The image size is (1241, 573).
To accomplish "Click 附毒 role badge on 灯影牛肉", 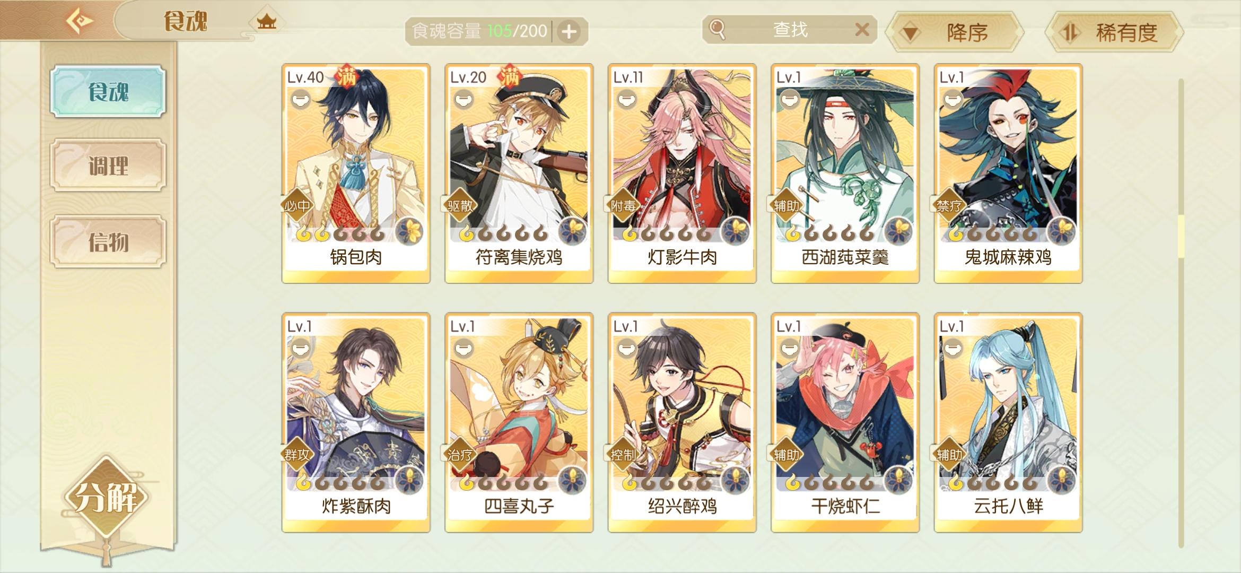I will coord(622,205).
